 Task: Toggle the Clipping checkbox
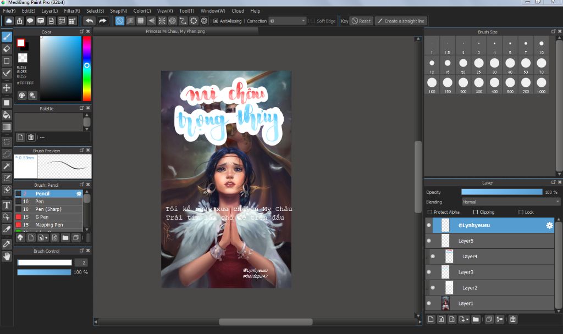476,212
